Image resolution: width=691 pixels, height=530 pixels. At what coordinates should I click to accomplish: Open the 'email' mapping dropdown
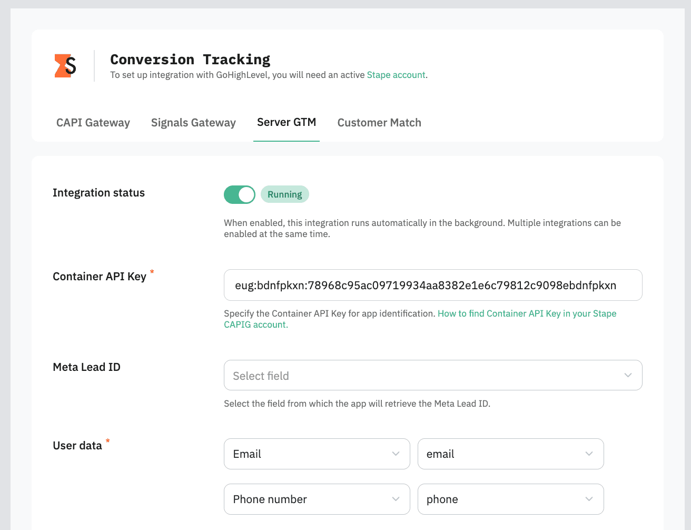tap(510, 454)
